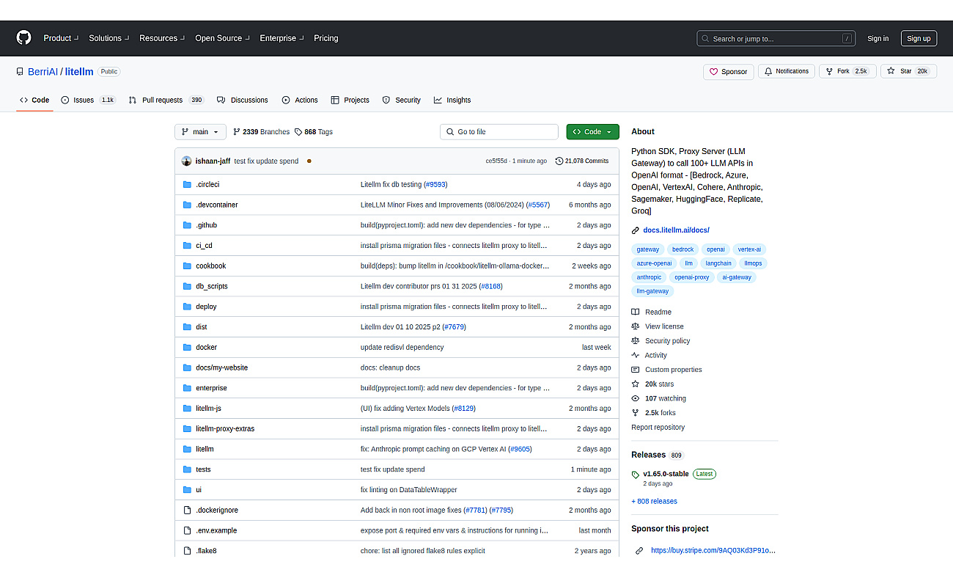This screenshot has width=953, height=578.
Task: Click the docker folder icon
Action: point(187,347)
